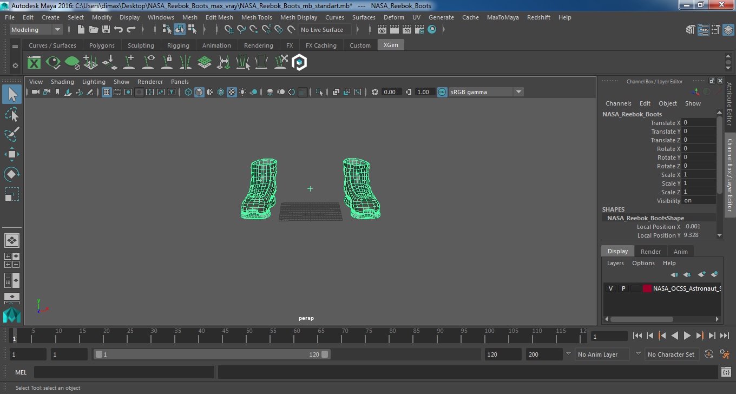
Task: Click the XGen green X window icon
Action: point(34,63)
